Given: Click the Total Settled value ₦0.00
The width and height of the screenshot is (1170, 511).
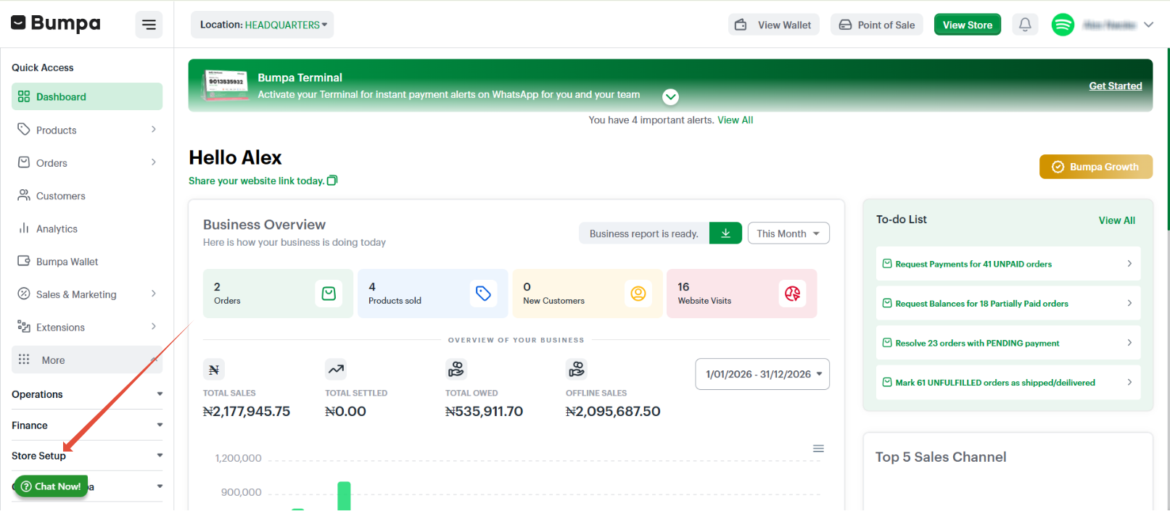Looking at the screenshot, I should (345, 411).
